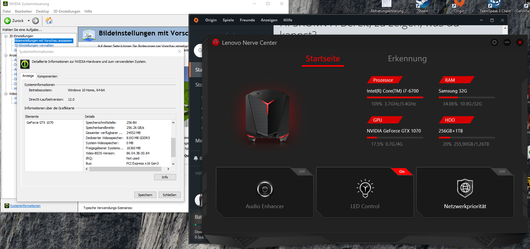Screen dimensions: 530x249
Task: Click the details list scroll up arrow
Action: (x=173, y=123)
